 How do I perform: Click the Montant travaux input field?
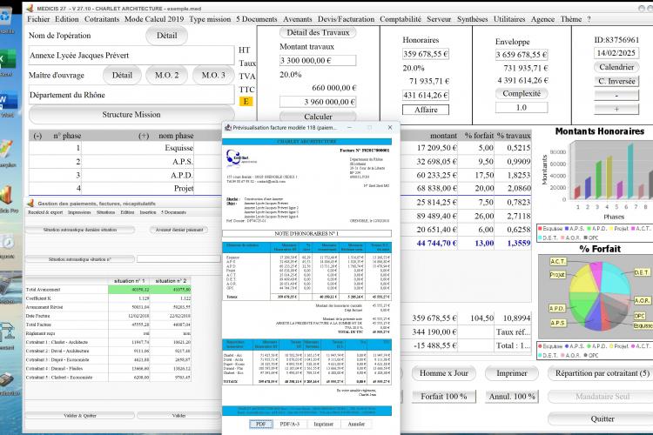(318, 60)
